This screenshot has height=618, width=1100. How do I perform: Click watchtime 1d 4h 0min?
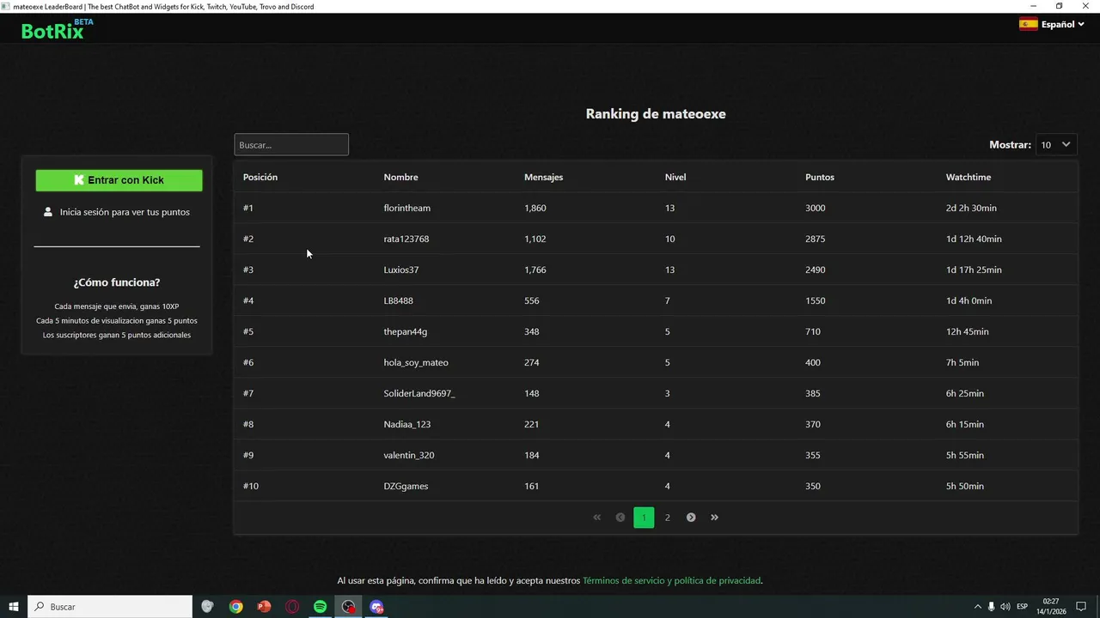(969, 300)
